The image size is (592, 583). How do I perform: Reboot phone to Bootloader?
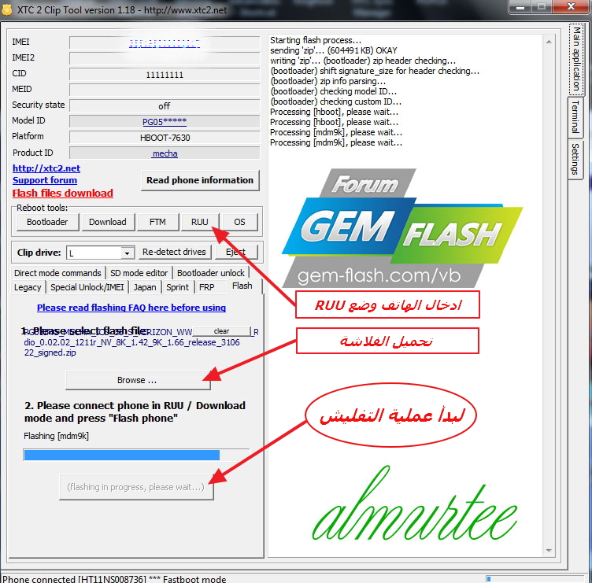47,222
